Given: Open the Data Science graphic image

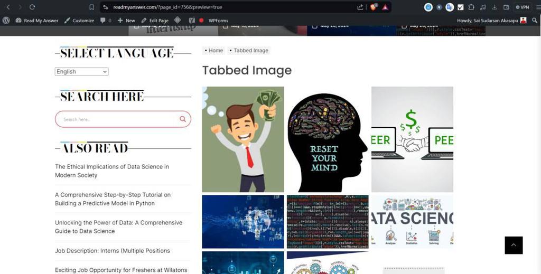Looking at the screenshot, I should click(412, 222).
